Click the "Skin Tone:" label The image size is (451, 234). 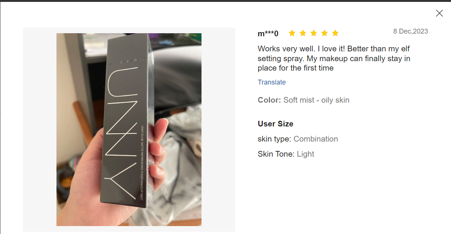pos(276,154)
